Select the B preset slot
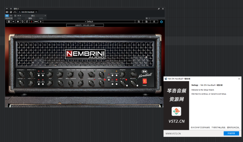Image resolution: width=243 pixels, height=142 pixels. tap(41, 21)
